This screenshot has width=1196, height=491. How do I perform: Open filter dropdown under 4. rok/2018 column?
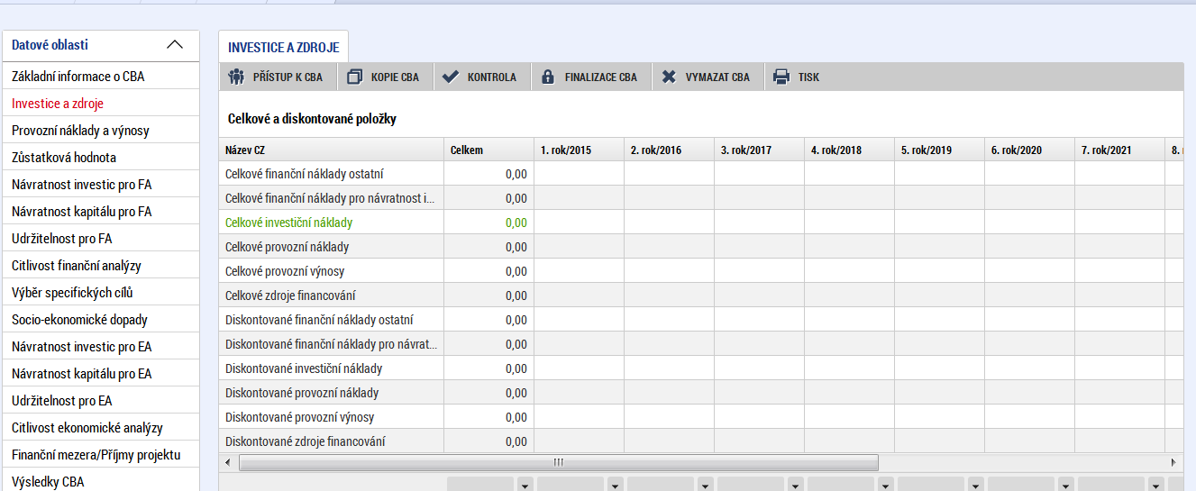click(x=885, y=485)
